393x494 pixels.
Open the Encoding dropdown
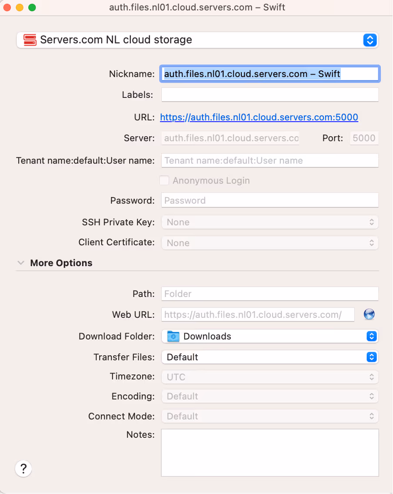[x=270, y=396]
